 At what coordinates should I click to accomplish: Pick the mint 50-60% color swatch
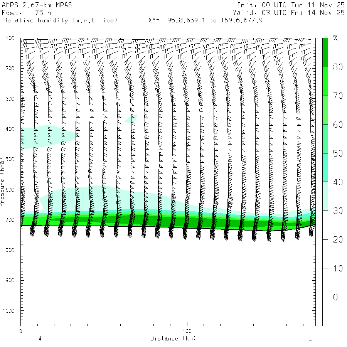click(x=325, y=139)
